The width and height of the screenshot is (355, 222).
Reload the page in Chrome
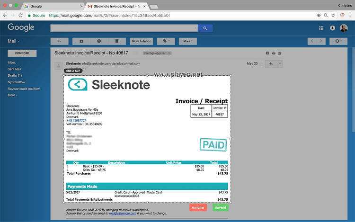[21, 15]
